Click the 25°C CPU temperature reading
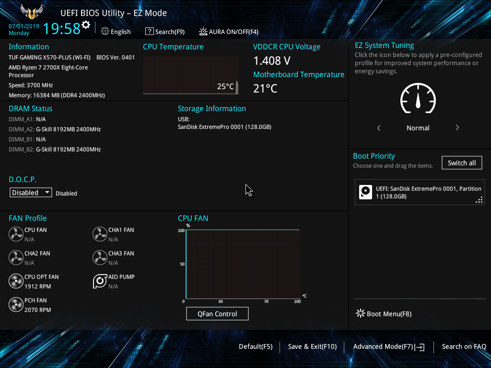Screen dimensions: 491x368 tap(225, 86)
